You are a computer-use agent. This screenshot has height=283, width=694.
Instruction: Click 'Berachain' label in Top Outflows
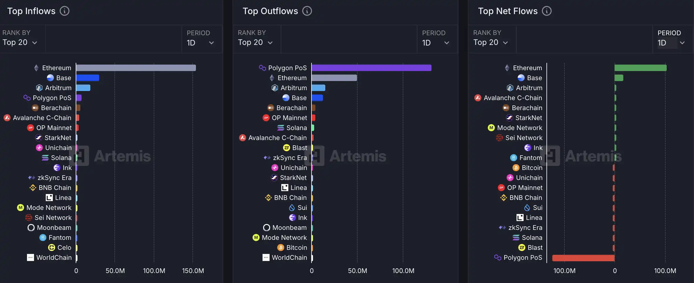point(292,108)
